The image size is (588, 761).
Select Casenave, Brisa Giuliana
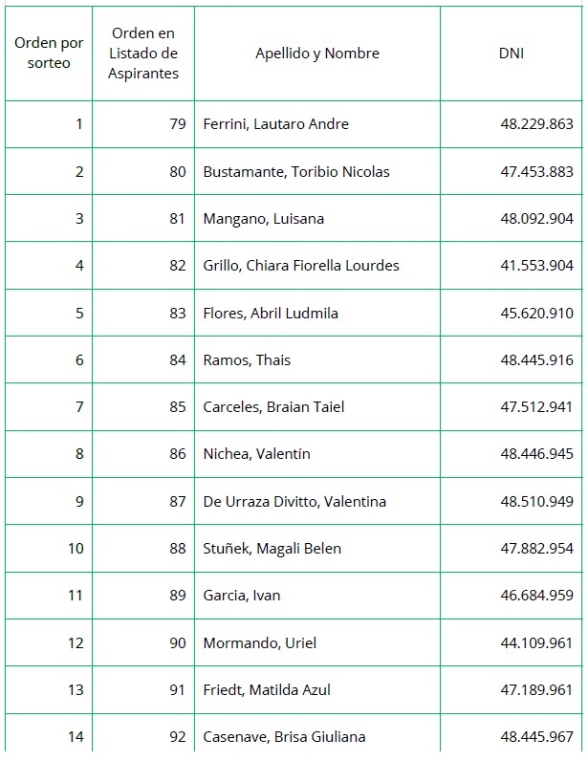pos(284,737)
